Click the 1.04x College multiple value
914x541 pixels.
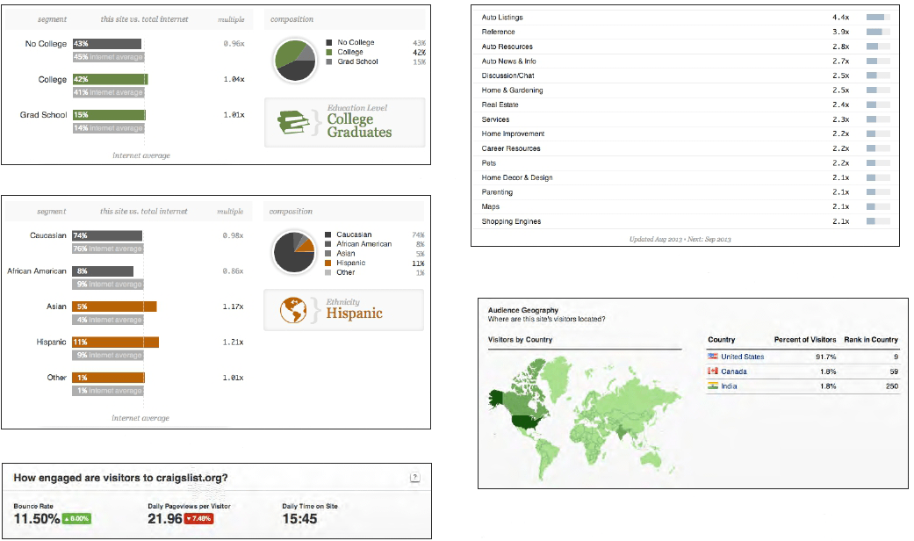[x=234, y=79]
